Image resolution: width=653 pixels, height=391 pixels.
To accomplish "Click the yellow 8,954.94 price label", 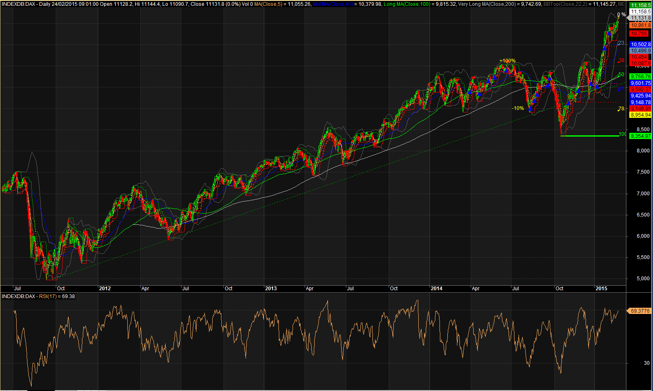I will click(x=641, y=115).
